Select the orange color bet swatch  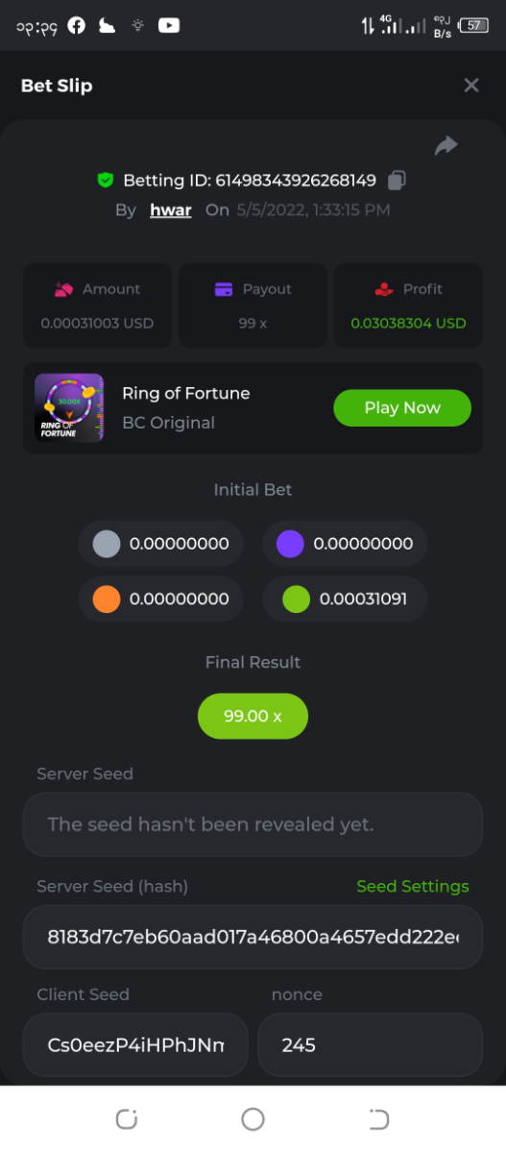click(x=107, y=599)
